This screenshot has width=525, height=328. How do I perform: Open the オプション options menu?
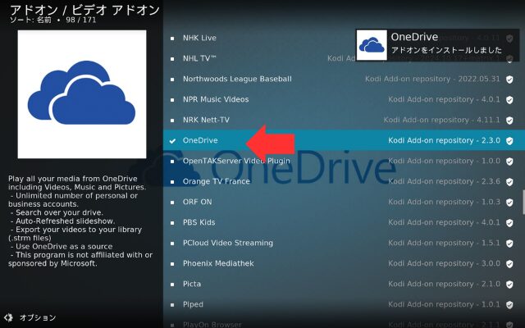tap(38, 317)
